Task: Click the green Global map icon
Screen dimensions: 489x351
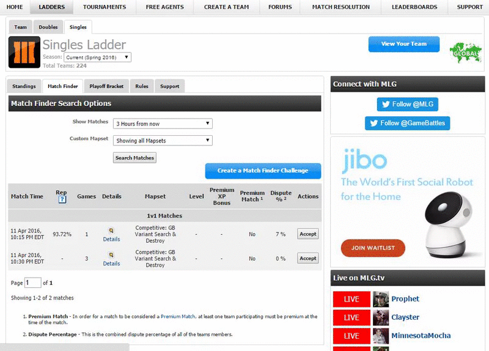Action: (466, 53)
